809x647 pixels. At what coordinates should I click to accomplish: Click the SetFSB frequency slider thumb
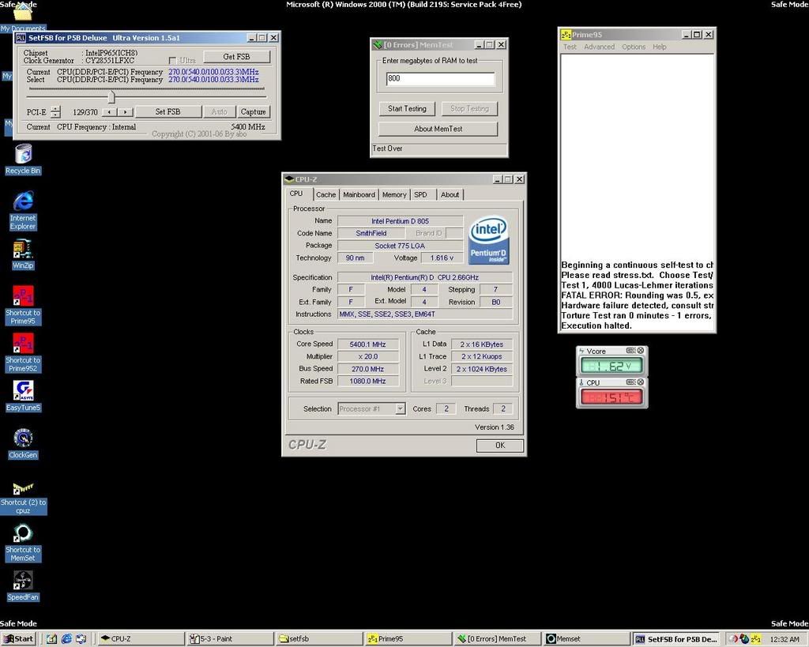click(111, 96)
